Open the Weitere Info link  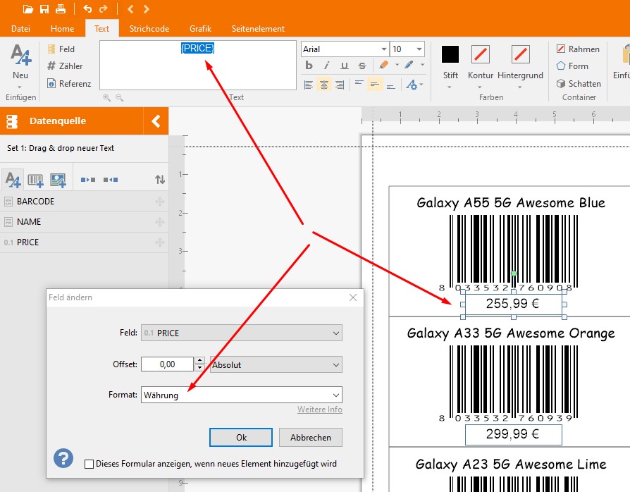click(319, 410)
